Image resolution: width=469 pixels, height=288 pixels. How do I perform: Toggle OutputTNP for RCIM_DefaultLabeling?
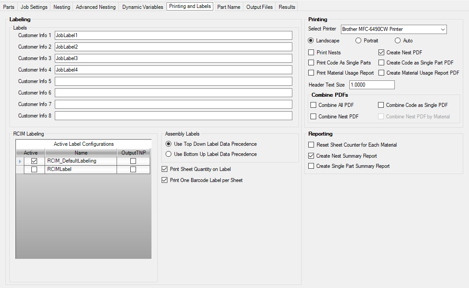click(133, 161)
